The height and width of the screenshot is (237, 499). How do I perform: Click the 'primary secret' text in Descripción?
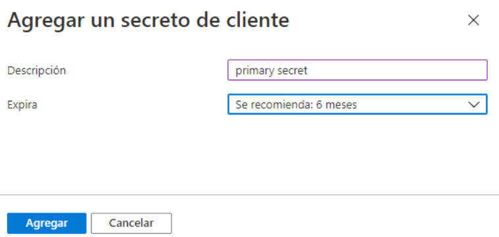click(272, 70)
